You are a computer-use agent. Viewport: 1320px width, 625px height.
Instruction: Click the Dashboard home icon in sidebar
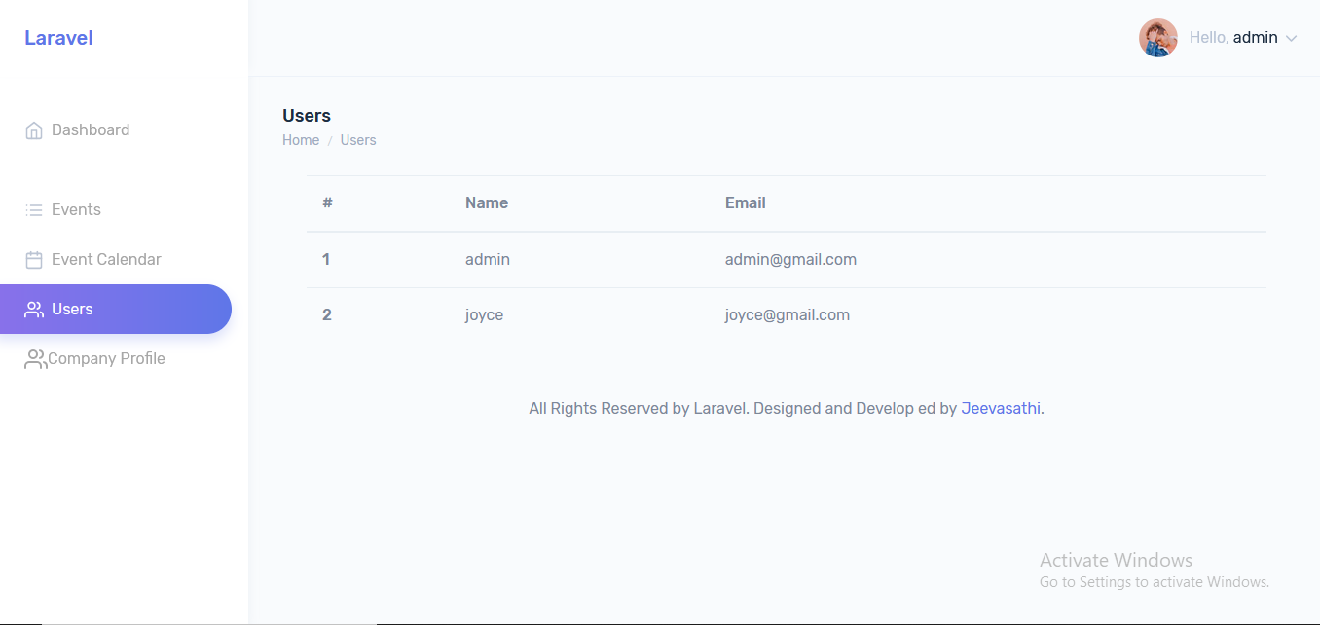34,130
